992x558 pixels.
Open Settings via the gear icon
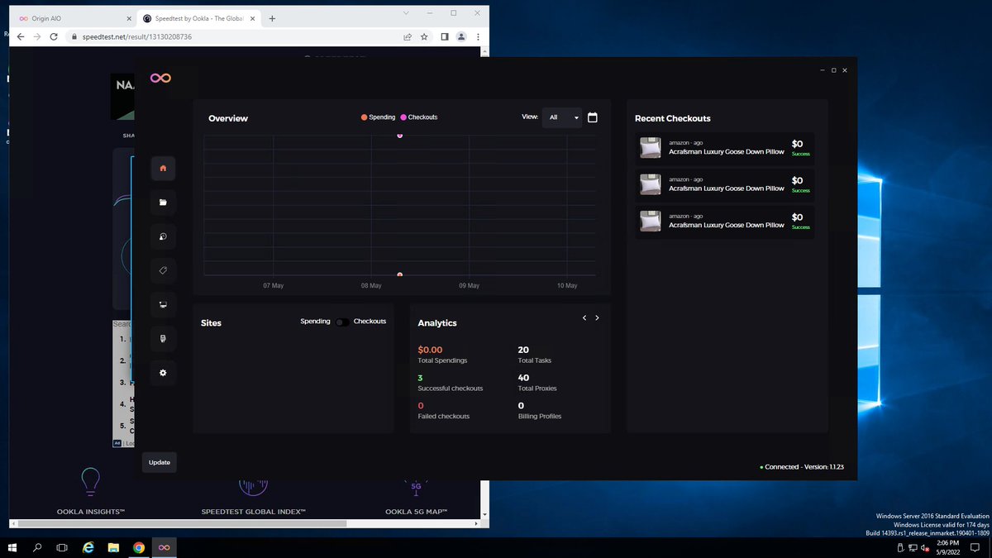pos(163,373)
